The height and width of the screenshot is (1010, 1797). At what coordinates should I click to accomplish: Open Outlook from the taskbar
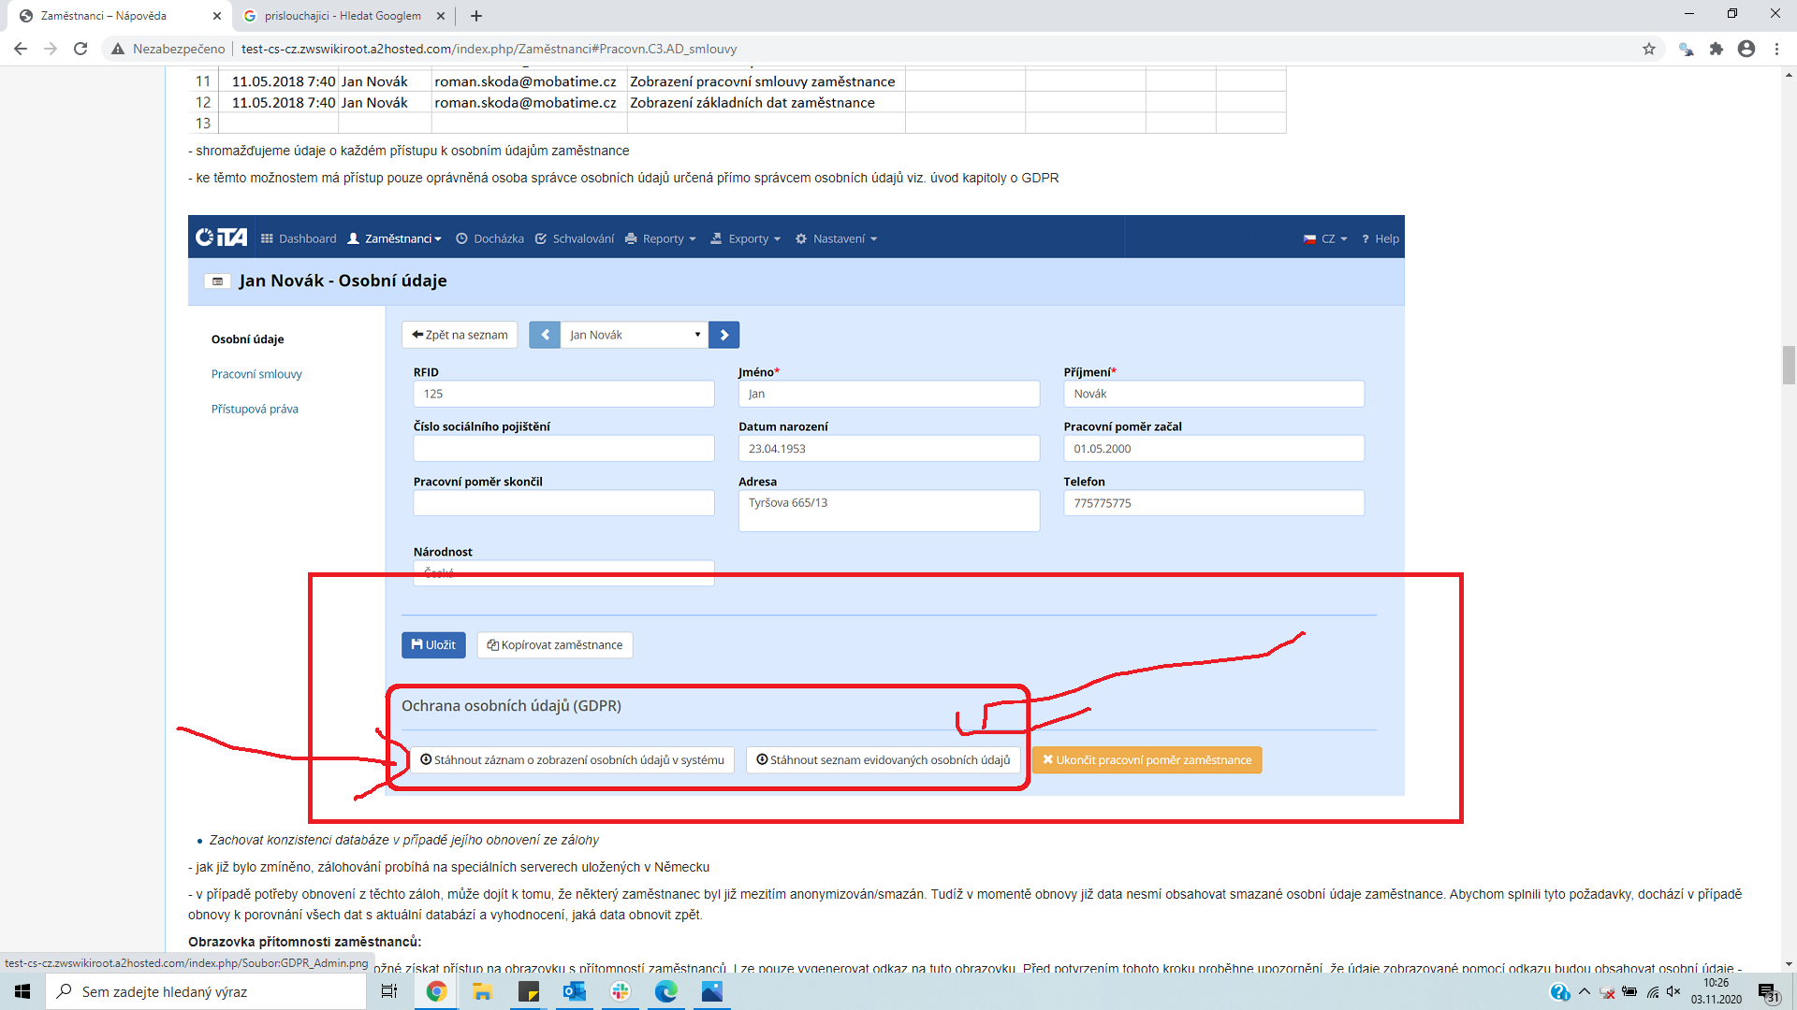click(x=574, y=991)
